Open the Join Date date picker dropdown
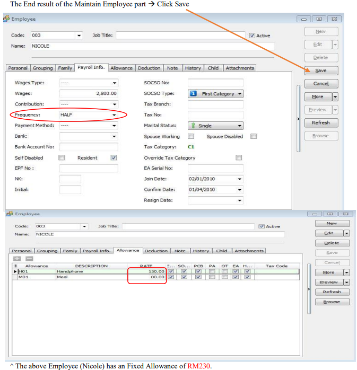 click(x=240, y=179)
